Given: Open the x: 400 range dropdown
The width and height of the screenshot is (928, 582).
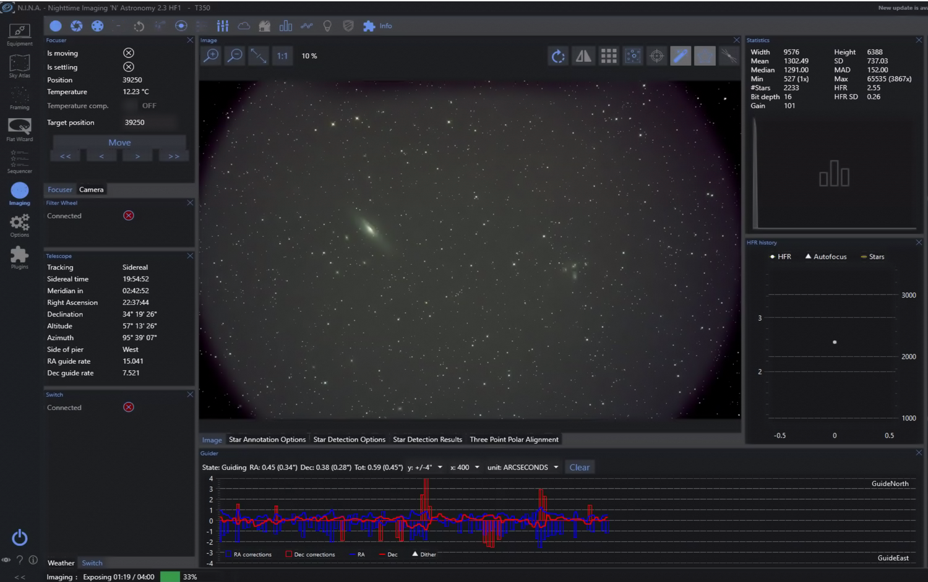Looking at the screenshot, I should click(476, 468).
